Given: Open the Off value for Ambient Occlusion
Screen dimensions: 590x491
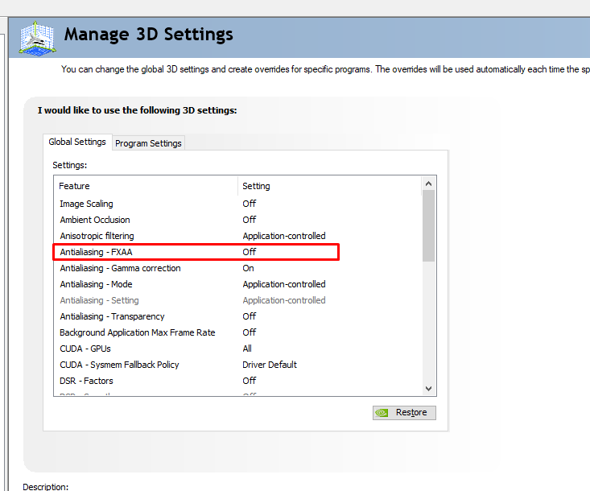Looking at the screenshot, I should point(249,220).
